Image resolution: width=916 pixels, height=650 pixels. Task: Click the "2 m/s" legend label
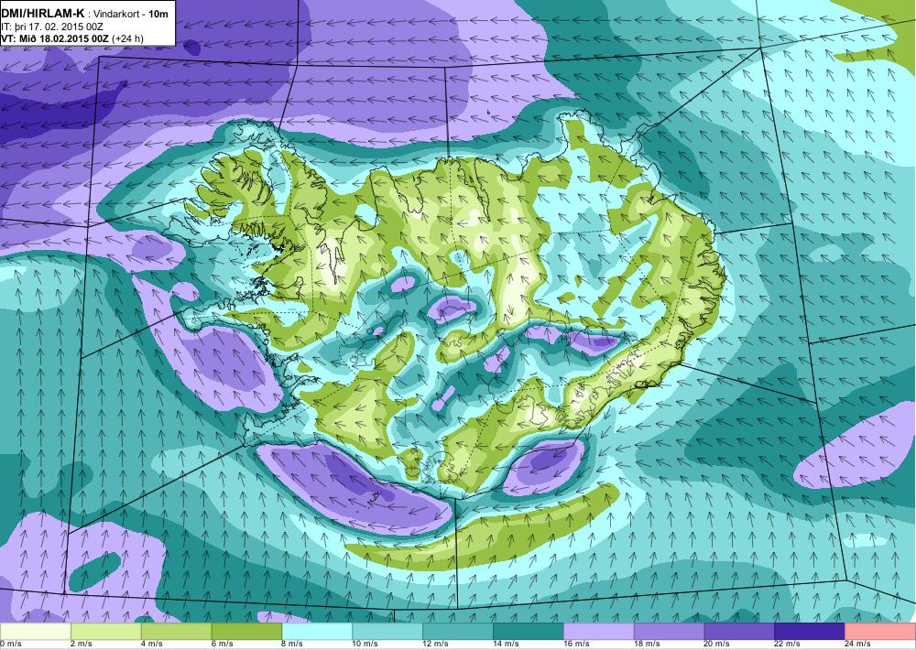[81, 645]
